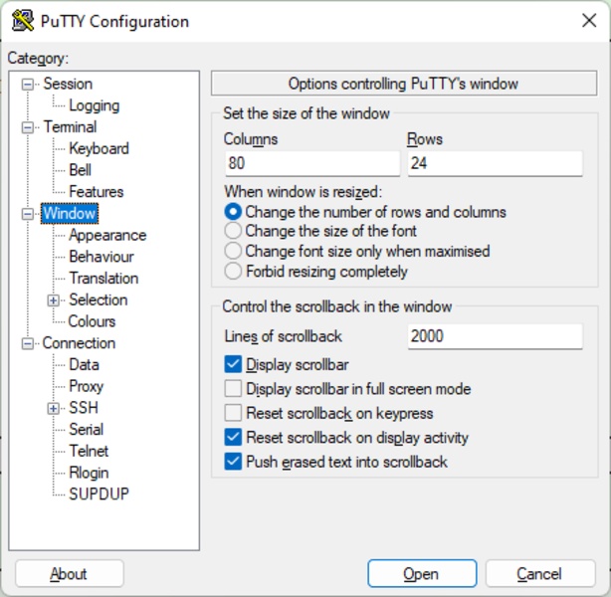Click the PuTTY icon in the title bar
Screen dimensions: 611x597
(x=21, y=21)
